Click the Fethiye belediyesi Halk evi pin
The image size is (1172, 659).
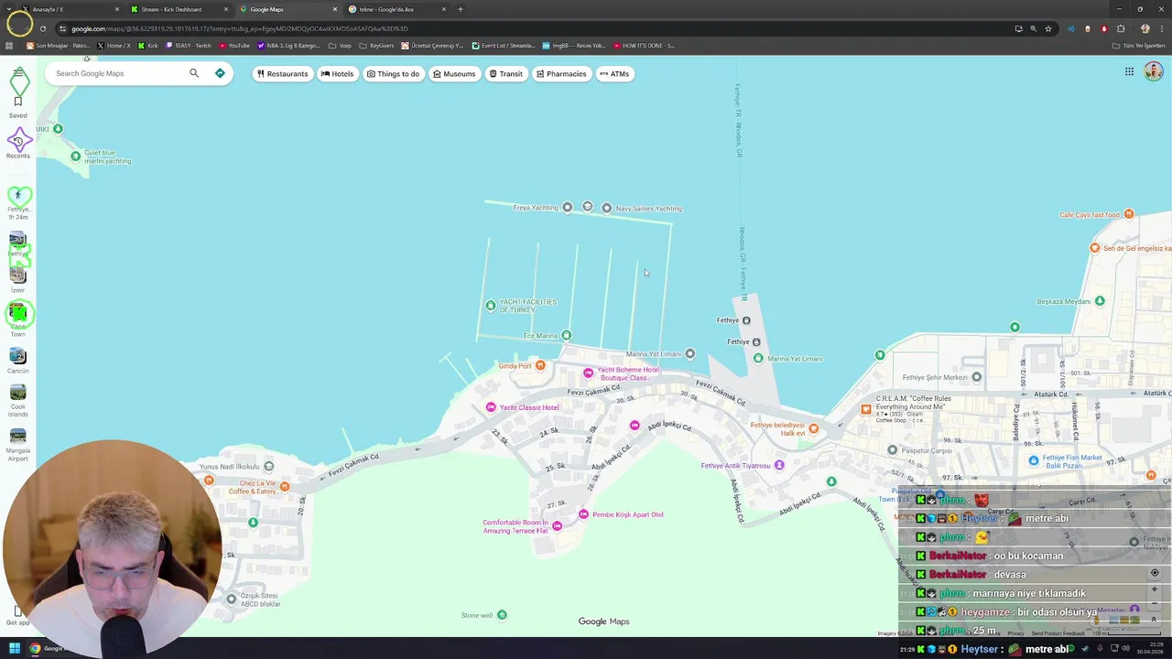pyautogui.click(x=813, y=428)
